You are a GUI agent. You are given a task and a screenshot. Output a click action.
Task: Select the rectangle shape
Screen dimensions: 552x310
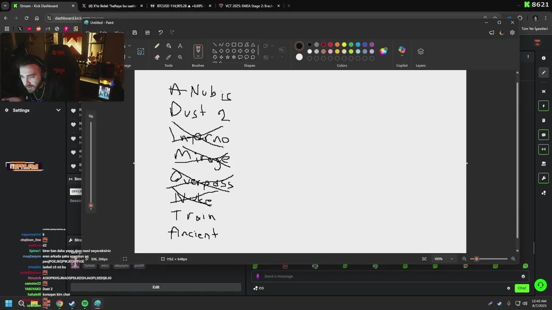click(x=234, y=44)
